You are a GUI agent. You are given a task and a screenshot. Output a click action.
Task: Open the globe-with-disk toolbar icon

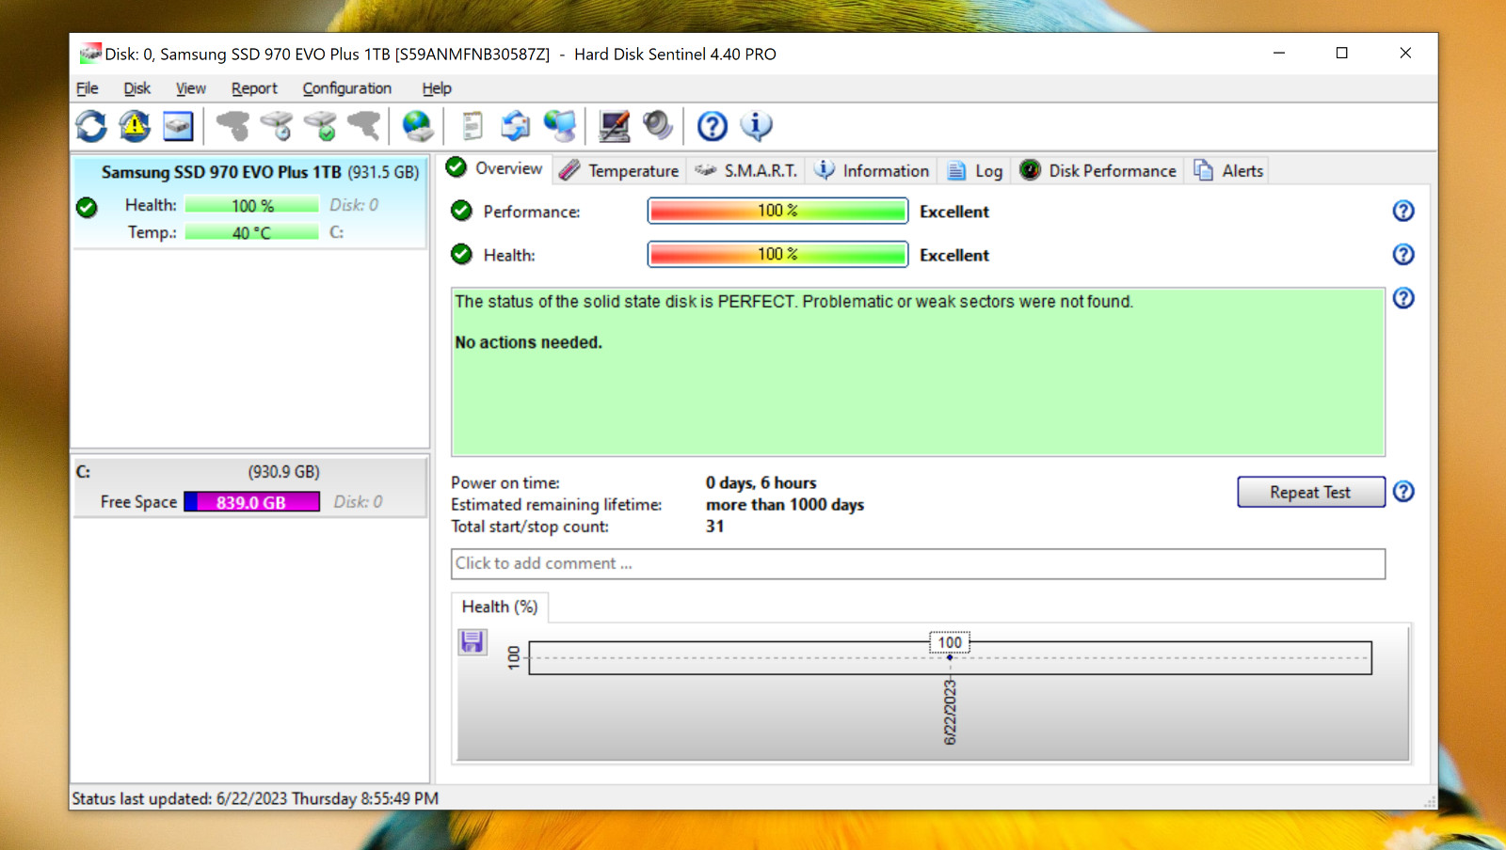[x=417, y=125]
